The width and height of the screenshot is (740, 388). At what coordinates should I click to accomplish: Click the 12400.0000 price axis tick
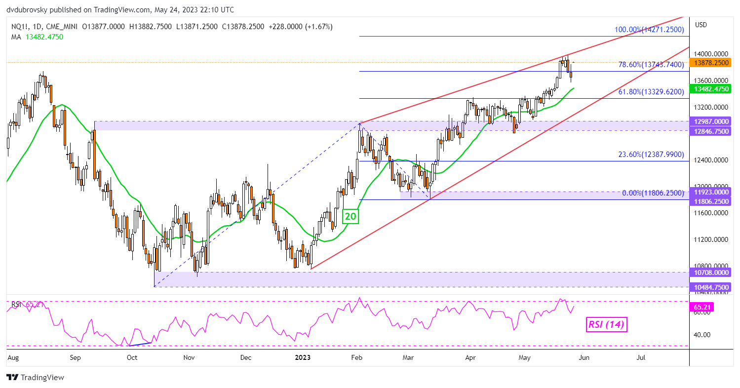tap(711, 160)
